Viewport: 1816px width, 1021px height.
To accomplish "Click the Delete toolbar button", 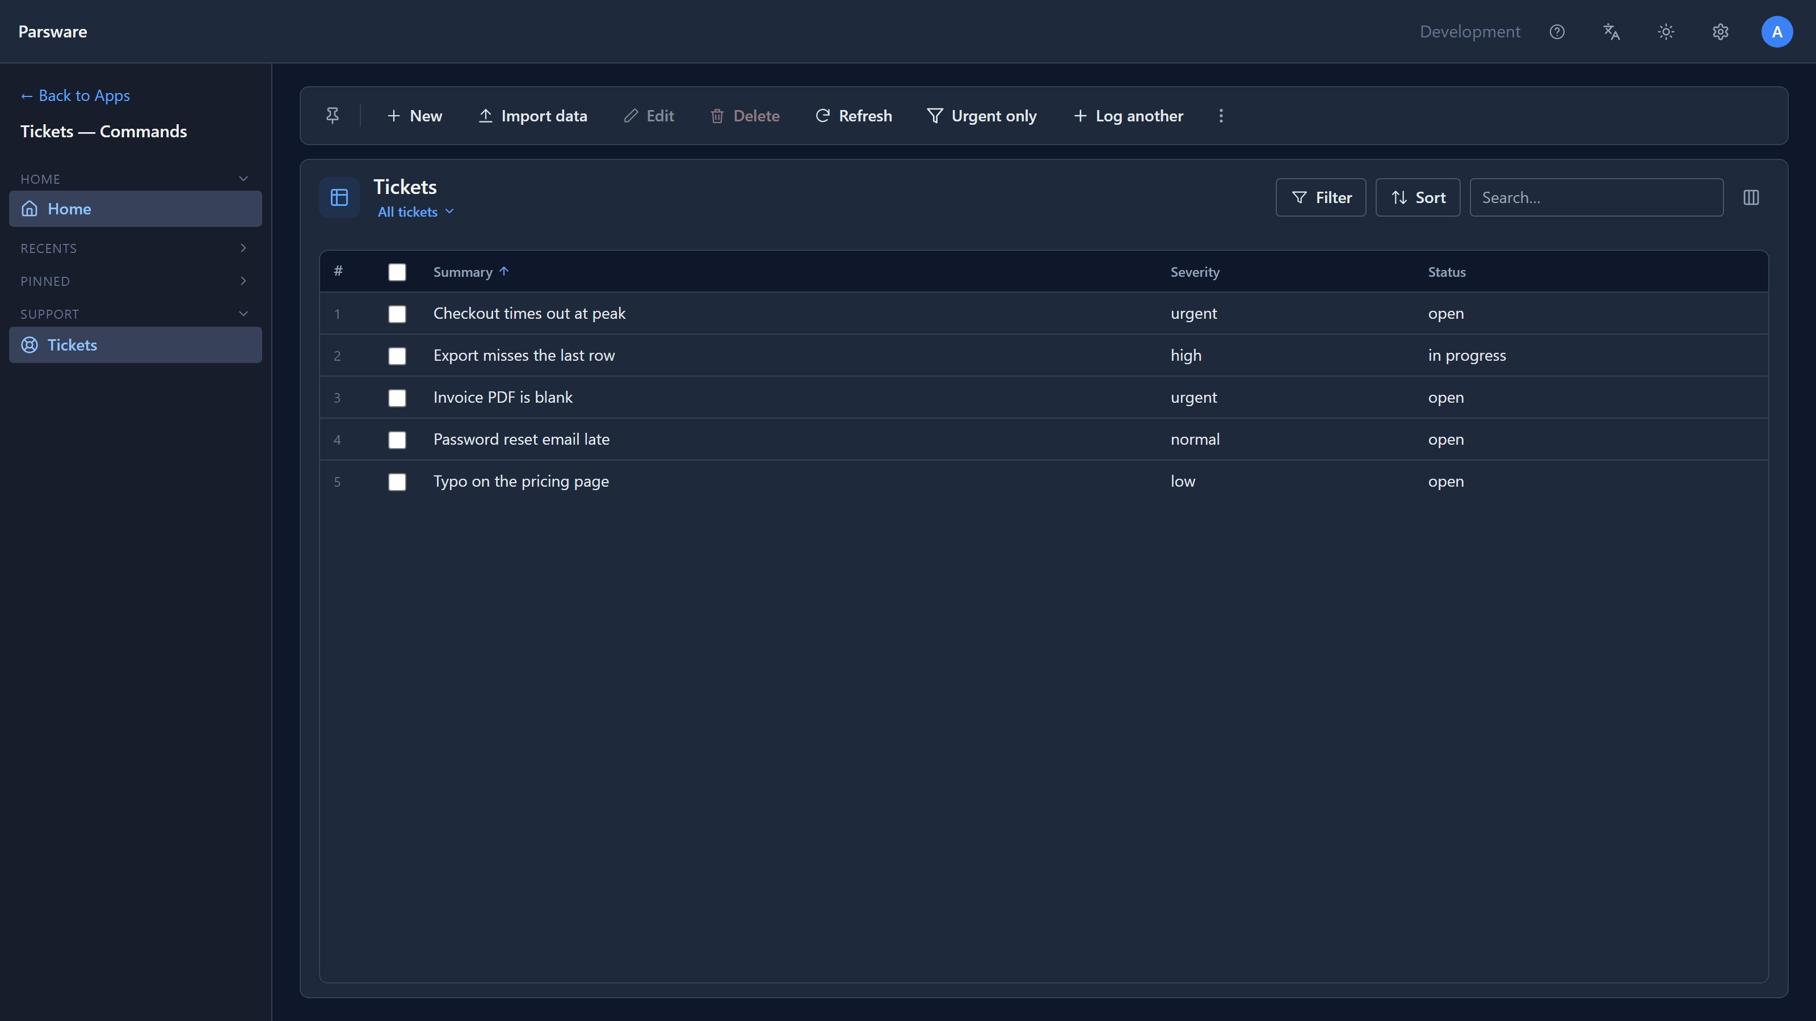I will (745, 116).
